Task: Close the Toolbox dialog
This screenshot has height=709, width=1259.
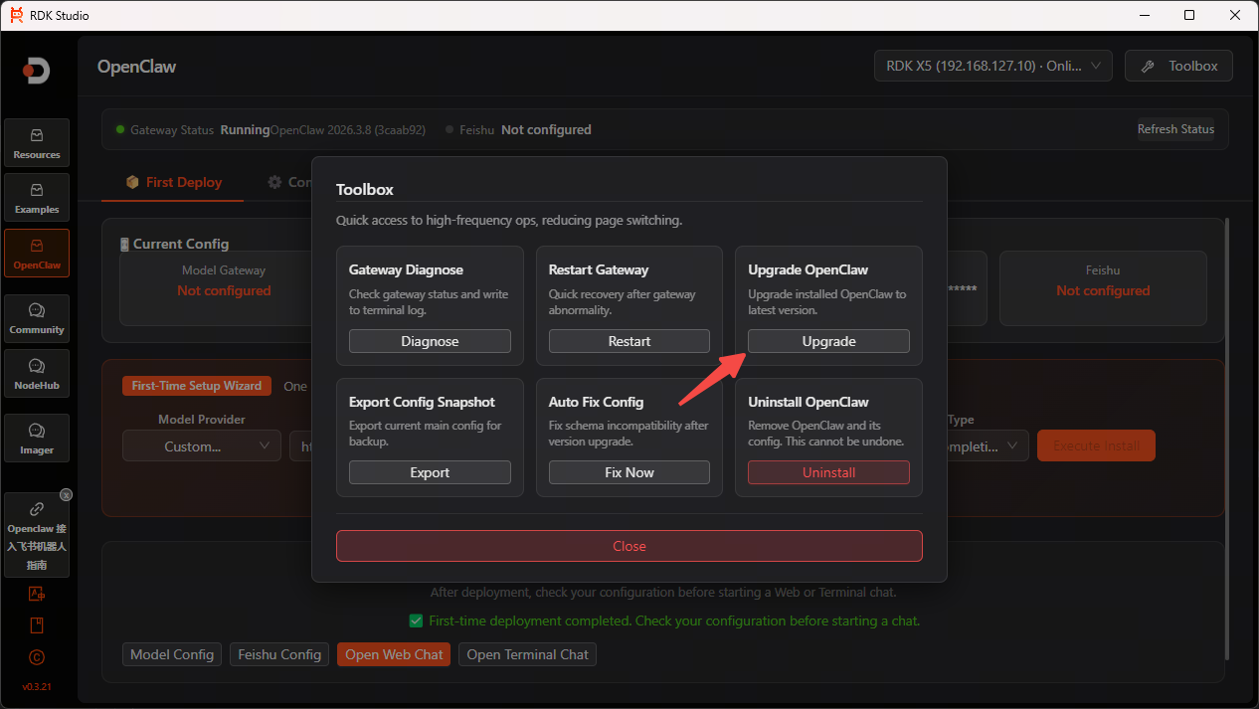Action: pyautogui.click(x=629, y=546)
